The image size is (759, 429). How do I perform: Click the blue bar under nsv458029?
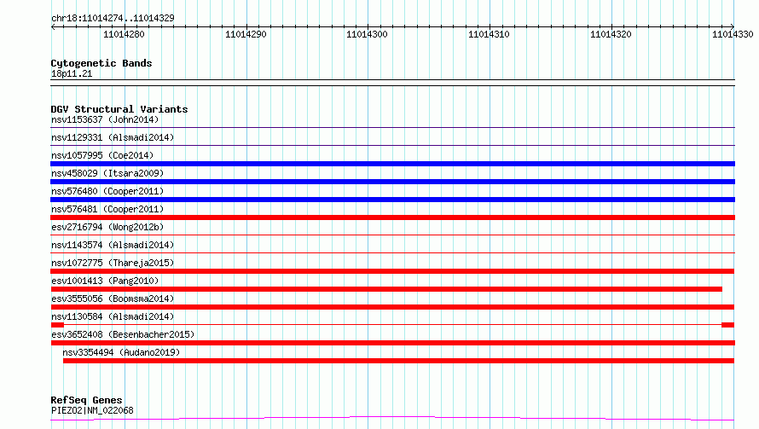pos(392,182)
